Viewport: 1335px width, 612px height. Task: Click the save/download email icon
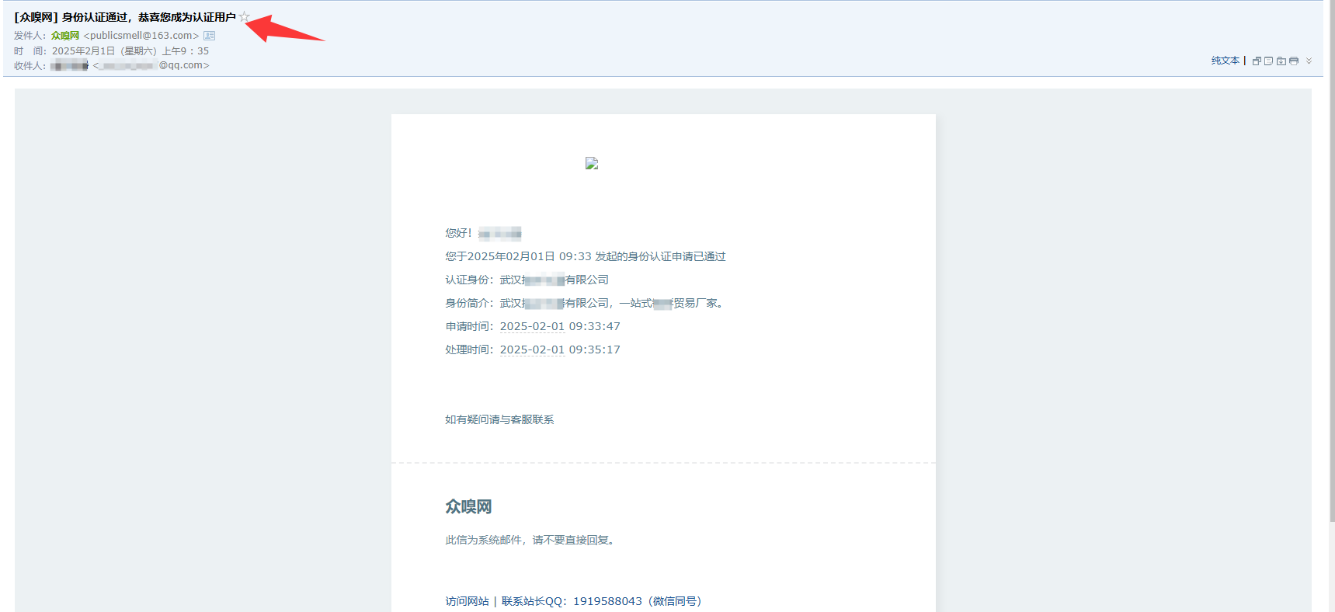(1281, 61)
